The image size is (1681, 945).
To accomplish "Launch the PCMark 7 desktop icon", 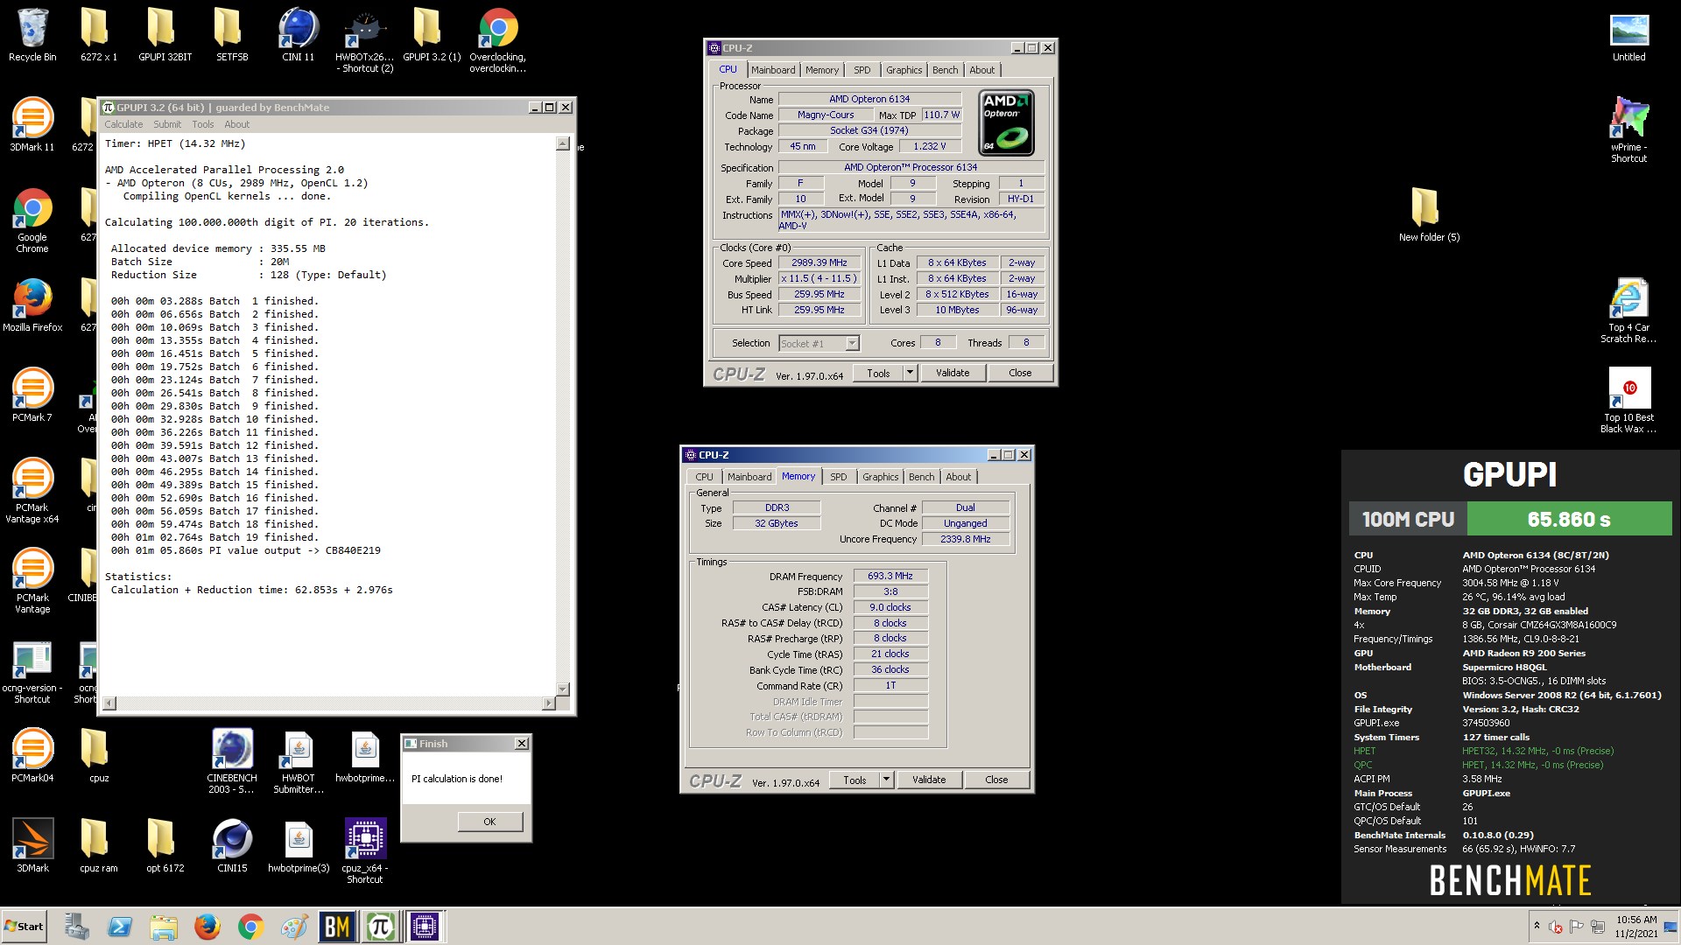I will pyautogui.click(x=32, y=395).
